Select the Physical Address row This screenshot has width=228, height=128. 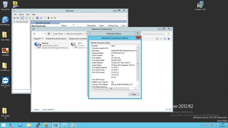pos(114,53)
